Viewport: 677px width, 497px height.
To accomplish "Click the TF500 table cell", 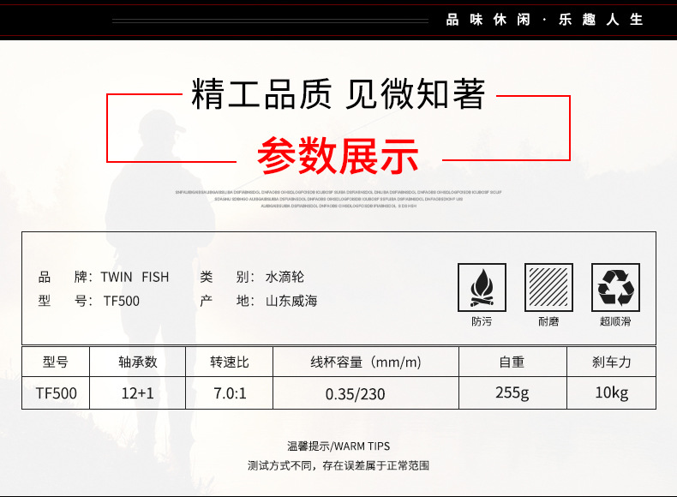I will coord(56,393).
